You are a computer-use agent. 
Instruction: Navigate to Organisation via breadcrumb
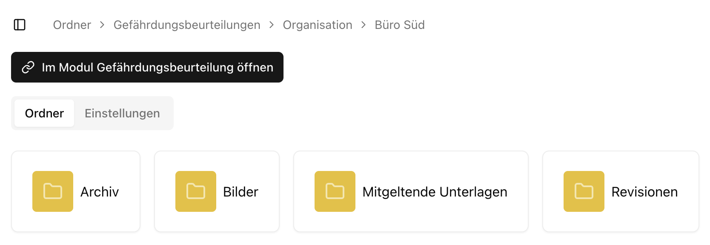tap(318, 25)
